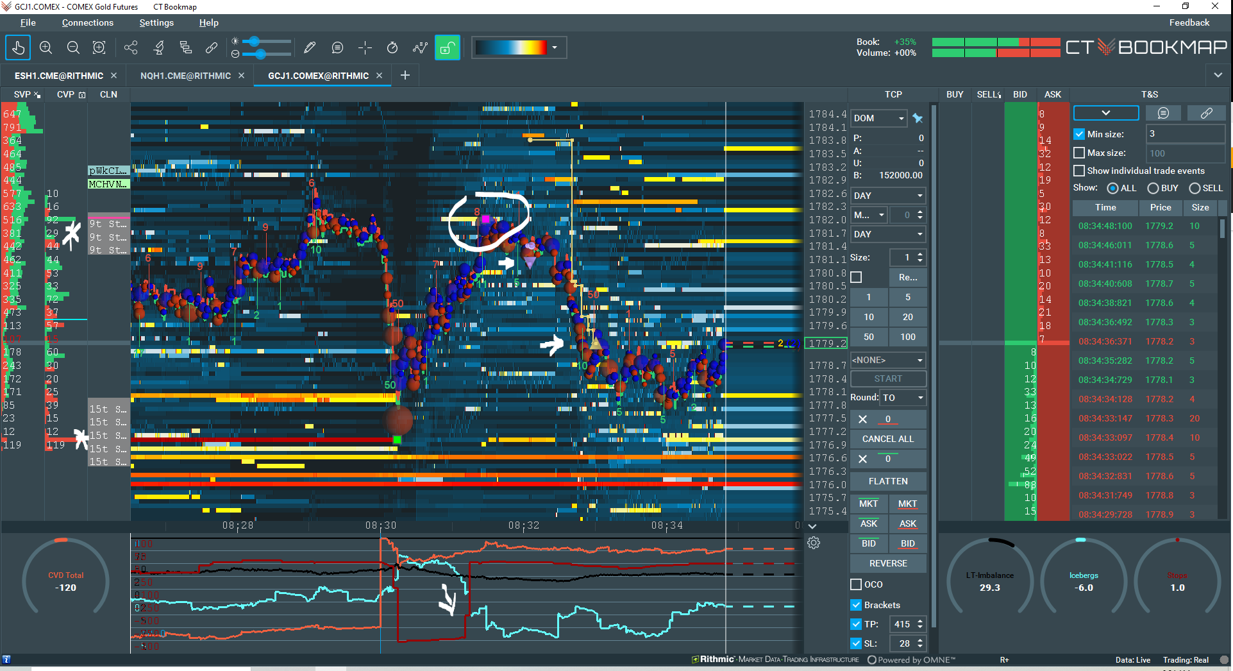Toggle the Min size checkbox
This screenshot has width=1233, height=671.
[x=1079, y=134]
